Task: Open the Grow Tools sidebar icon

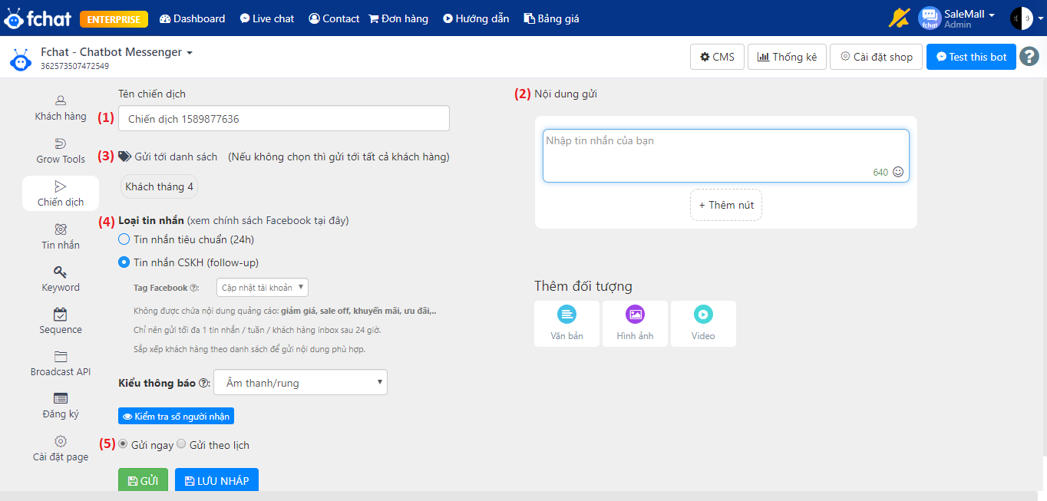Action: pos(61,143)
